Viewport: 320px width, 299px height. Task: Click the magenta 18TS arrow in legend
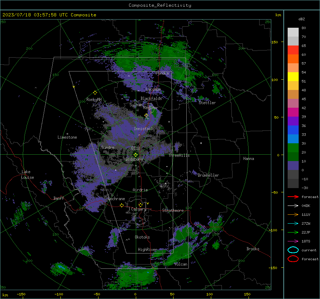point(293,241)
